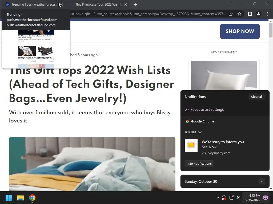Click the Sunday, October 30 date text
Screen dimensions: 273x204
click(x=201, y=181)
